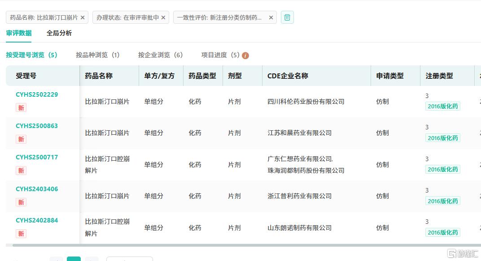Show 项目进度 (5) view

[220, 55]
